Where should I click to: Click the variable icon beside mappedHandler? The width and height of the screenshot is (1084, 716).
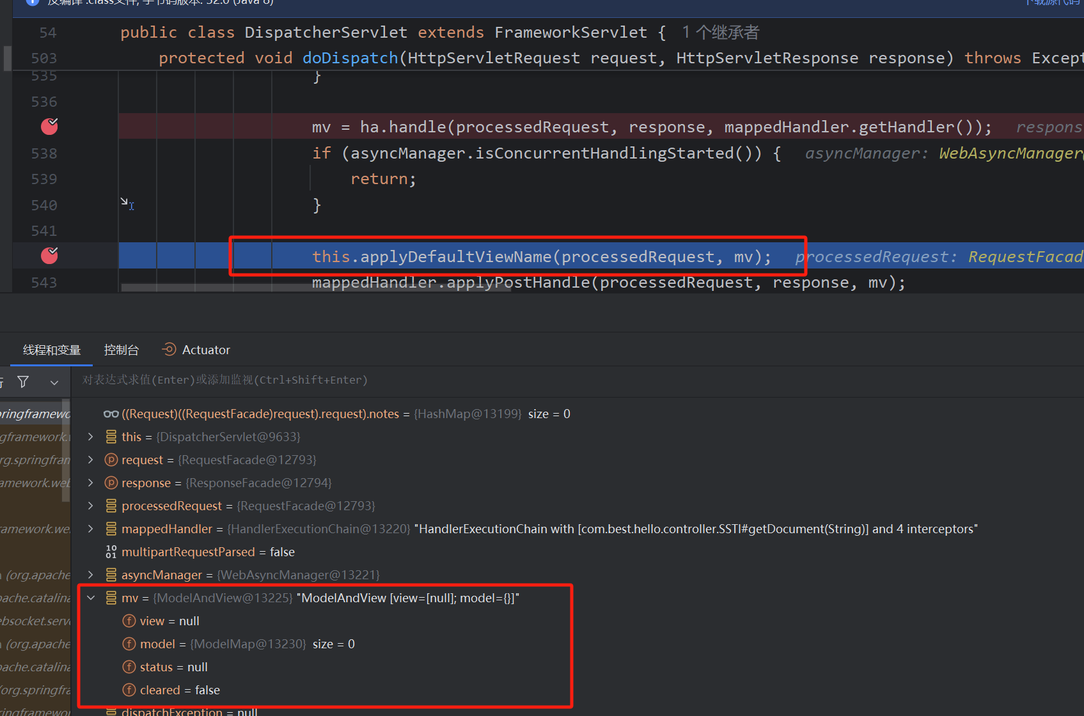point(111,529)
